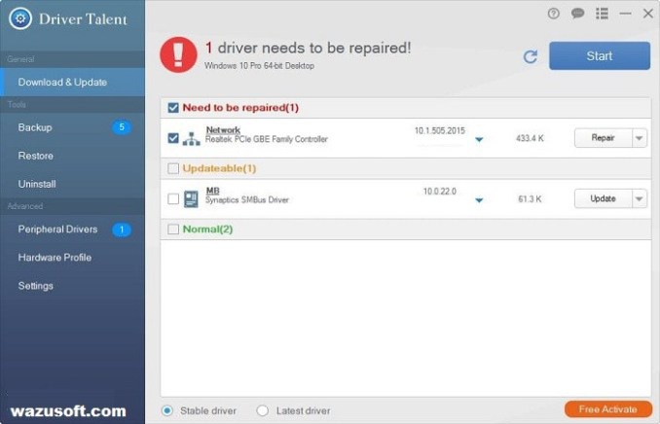The width and height of the screenshot is (660, 424).
Task: Click the Network device icon
Action: (x=192, y=138)
